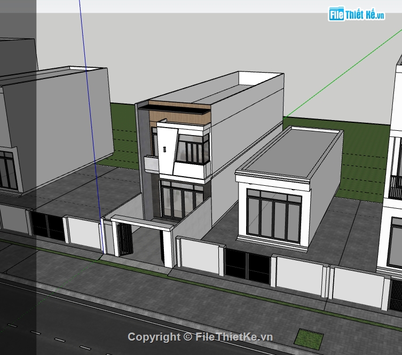The width and height of the screenshot is (402, 355).
Task: Click the black gate in the left fence
Action: (x=48, y=226)
